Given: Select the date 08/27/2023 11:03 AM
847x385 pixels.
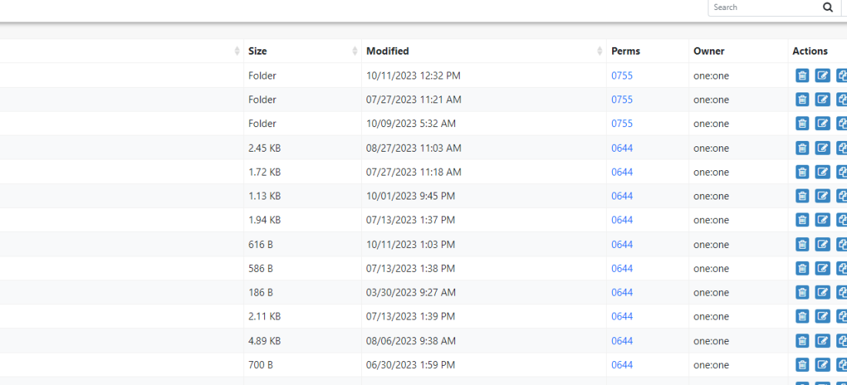Looking at the screenshot, I should point(413,148).
